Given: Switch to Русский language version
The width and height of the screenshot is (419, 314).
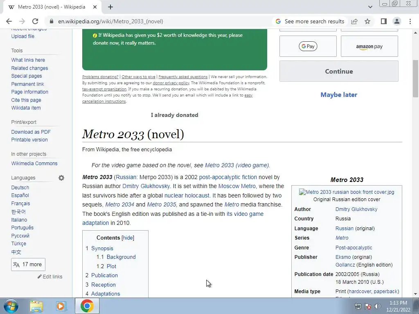Looking at the screenshot, I should pos(20,236).
